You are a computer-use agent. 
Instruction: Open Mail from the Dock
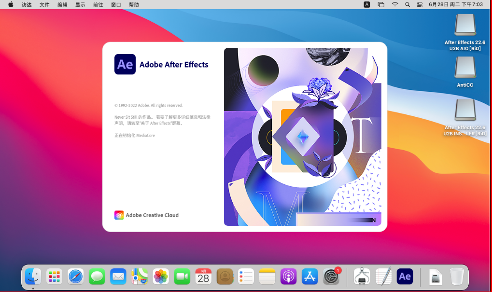click(x=118, y=277)
